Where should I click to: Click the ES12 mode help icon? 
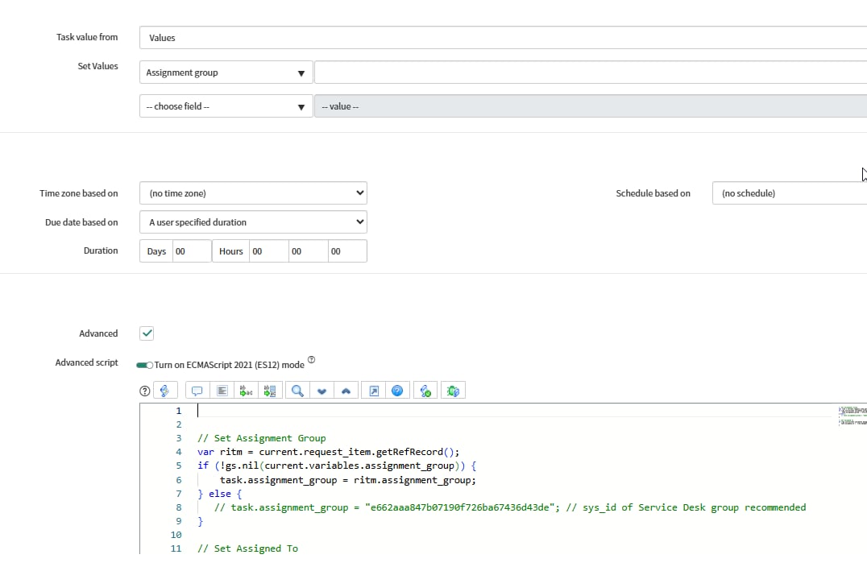pos(312,360)
